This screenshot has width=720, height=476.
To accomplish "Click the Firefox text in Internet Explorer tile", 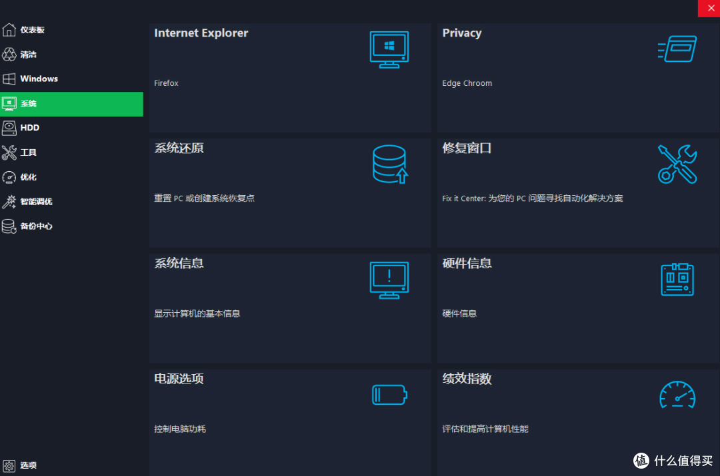I will [166, 83].
